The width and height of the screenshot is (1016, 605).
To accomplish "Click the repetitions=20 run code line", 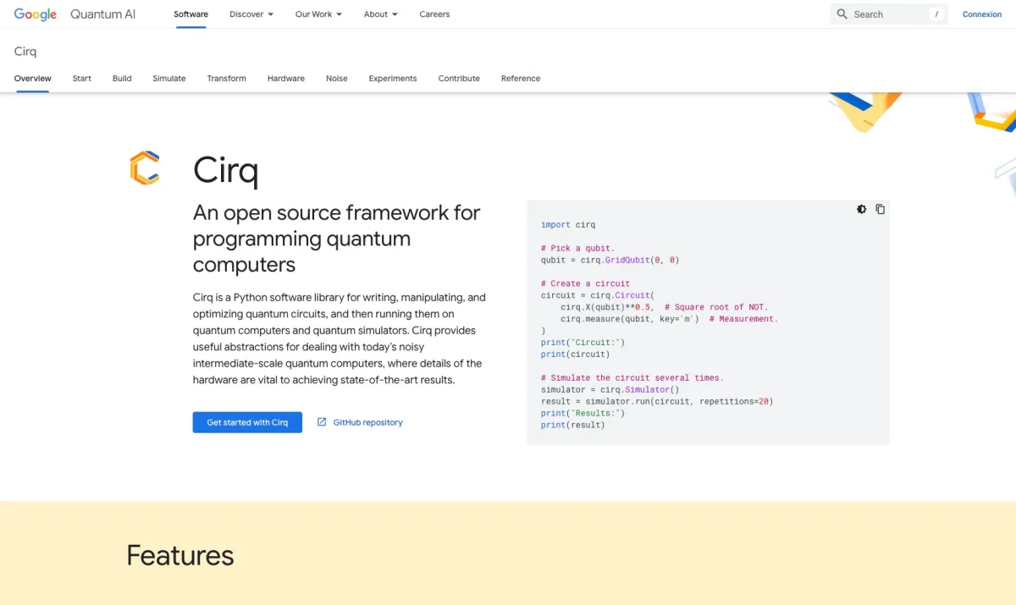I will tap(657, 402).
